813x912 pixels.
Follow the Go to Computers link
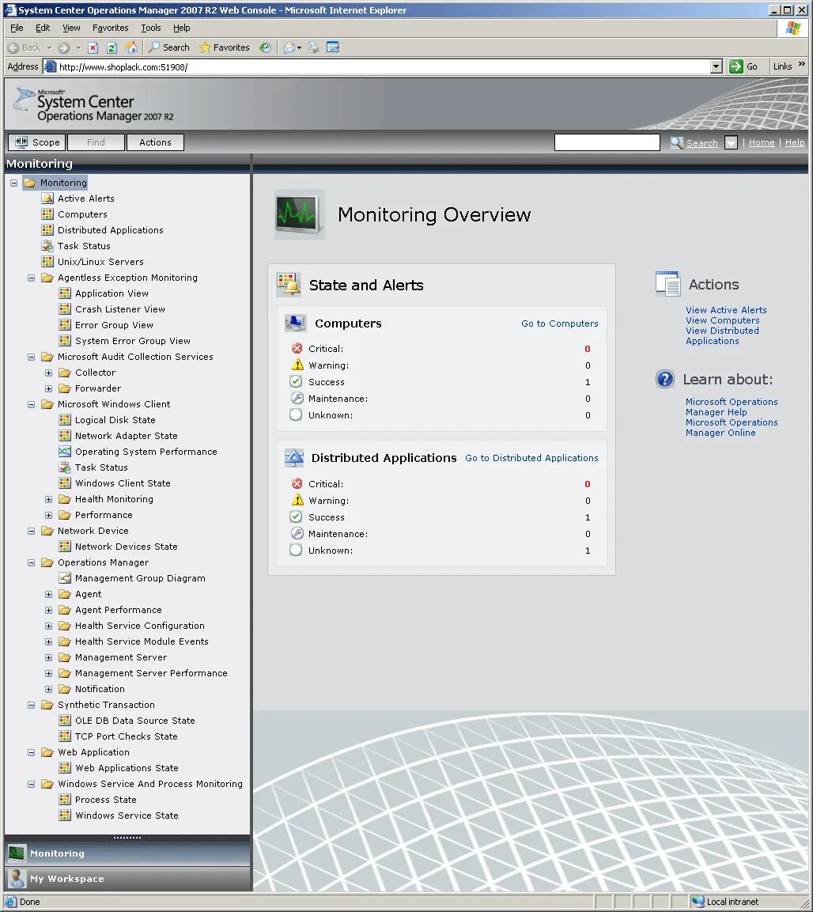pyautogui.click(x=559, y=324)
